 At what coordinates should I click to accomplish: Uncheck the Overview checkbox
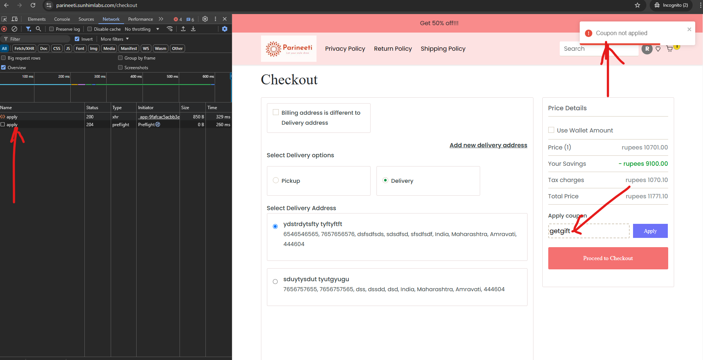[3, 67]
